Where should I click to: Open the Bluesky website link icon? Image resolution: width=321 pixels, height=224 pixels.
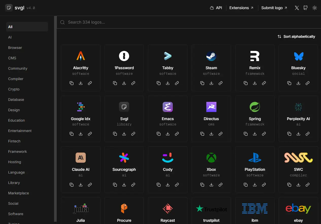click(308, 83)
